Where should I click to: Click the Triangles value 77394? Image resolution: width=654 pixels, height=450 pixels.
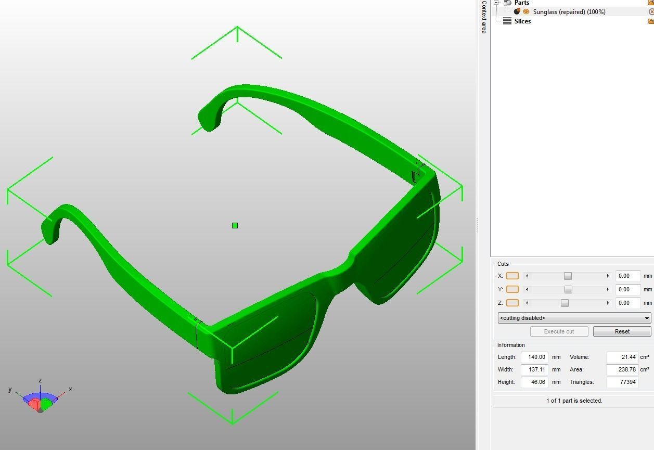click(x=622, y=382)
